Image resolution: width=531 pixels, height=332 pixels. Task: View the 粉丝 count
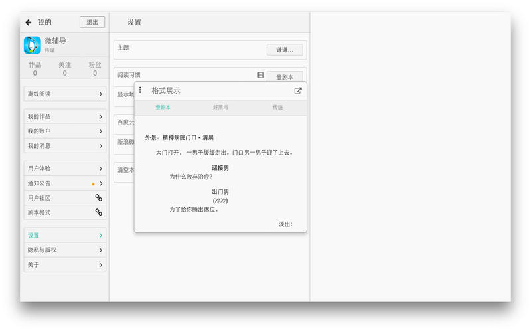coord(95,69)
